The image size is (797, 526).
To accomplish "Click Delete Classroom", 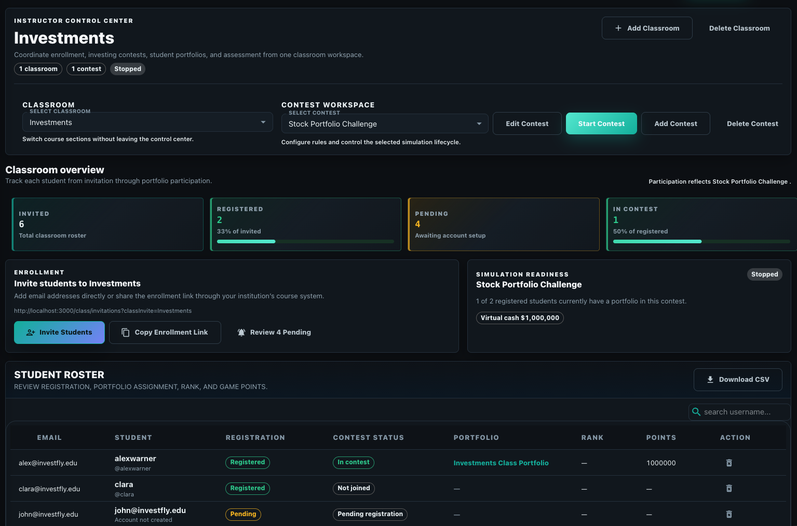I will [x=739, y=28].
